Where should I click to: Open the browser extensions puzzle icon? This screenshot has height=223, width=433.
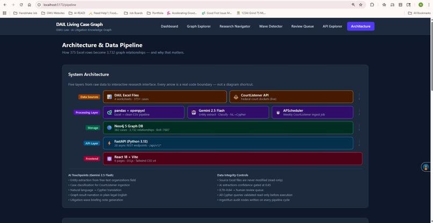(372, 5)
